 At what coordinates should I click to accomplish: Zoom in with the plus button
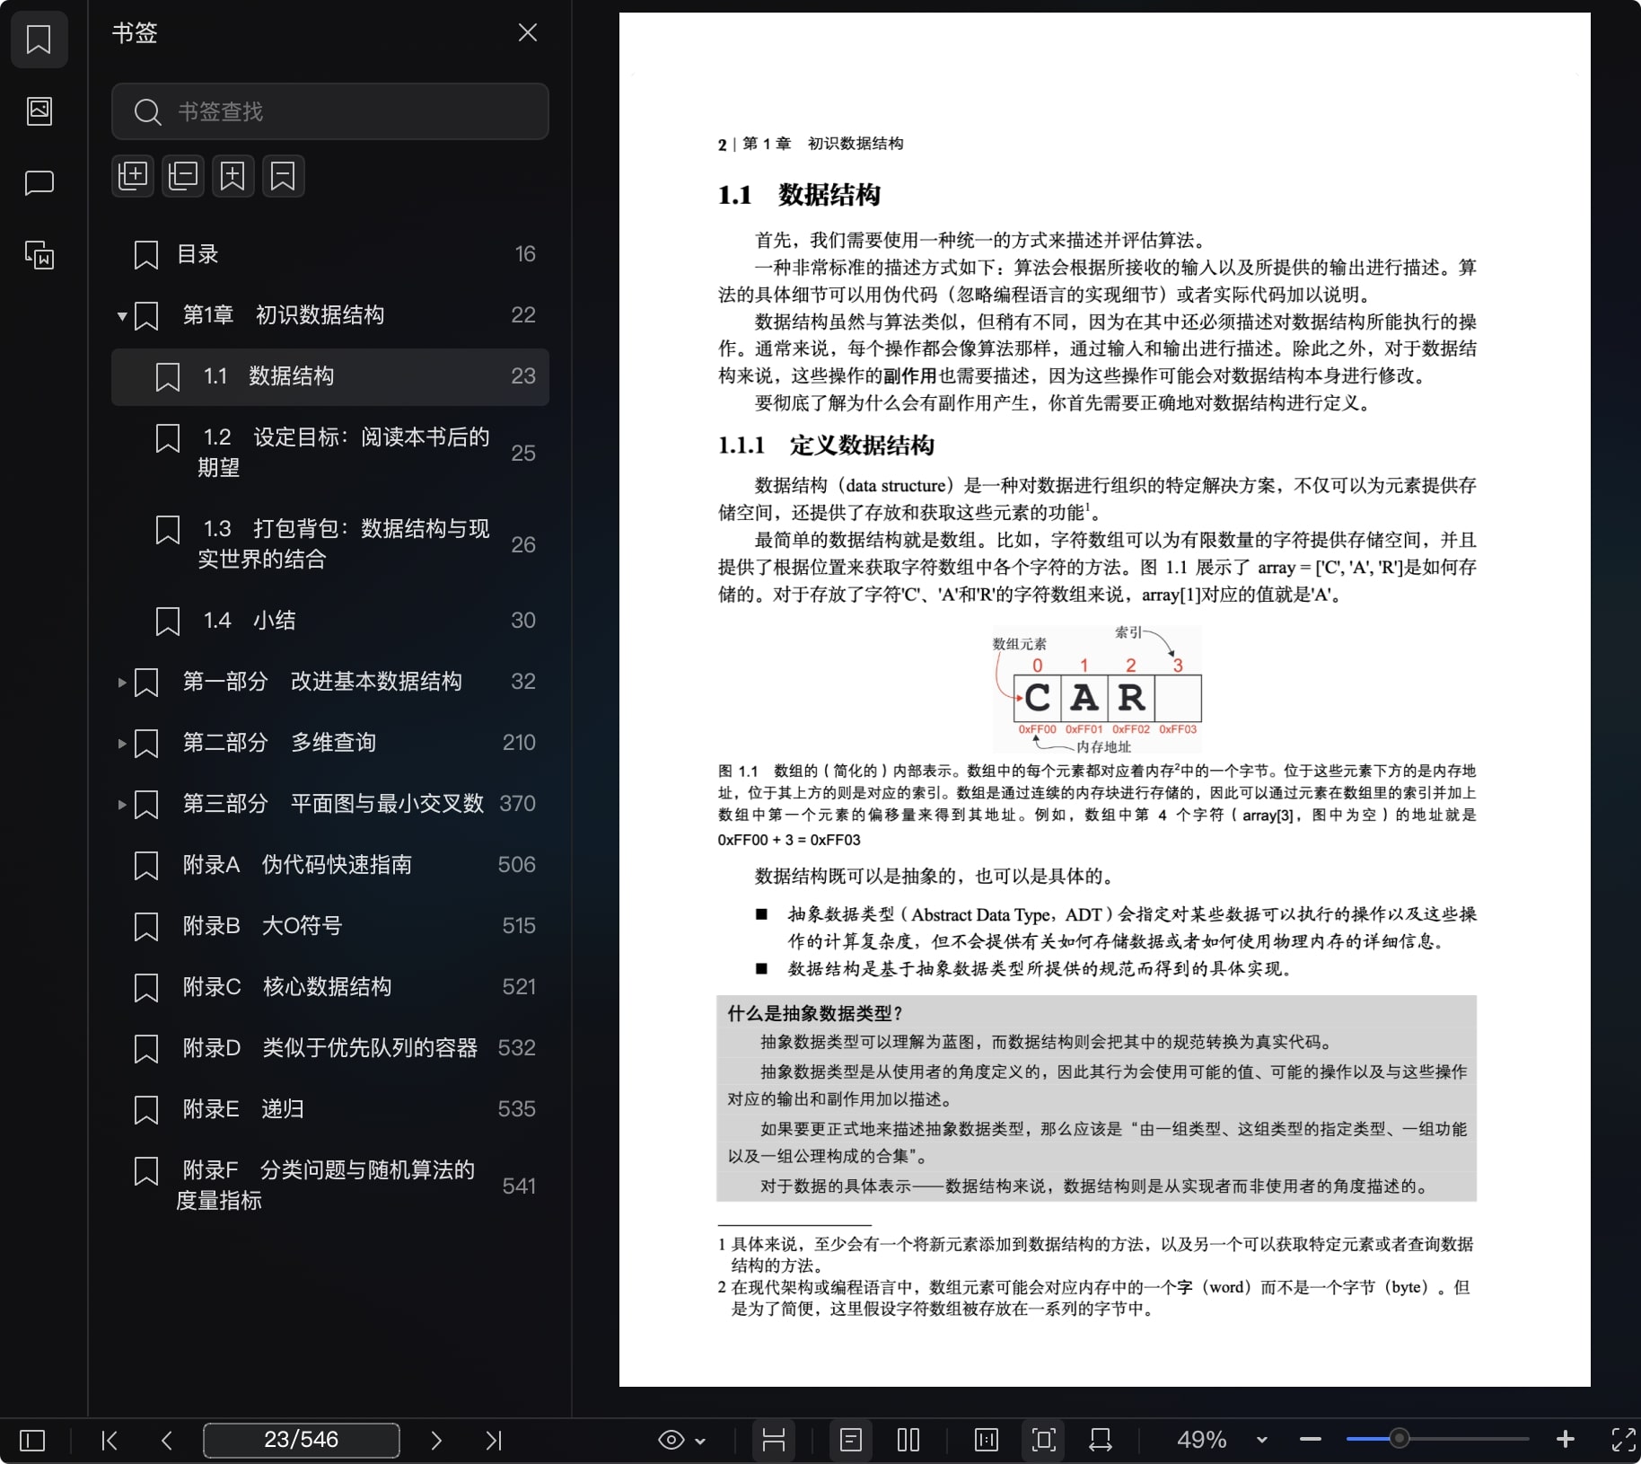click(1566, 1440)
